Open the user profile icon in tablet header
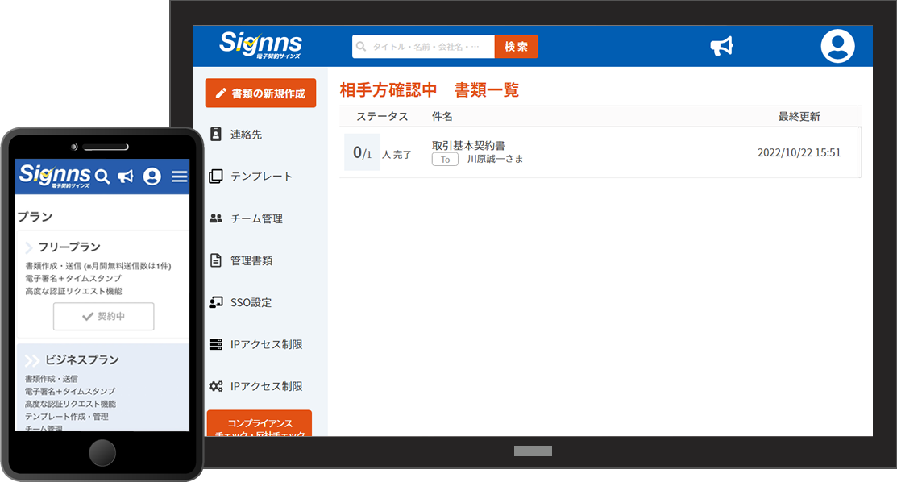 pos(837,46)
